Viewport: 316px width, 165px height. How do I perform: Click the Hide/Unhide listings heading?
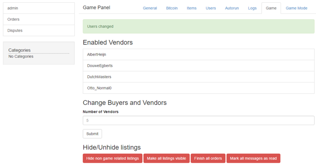[111, 148]
